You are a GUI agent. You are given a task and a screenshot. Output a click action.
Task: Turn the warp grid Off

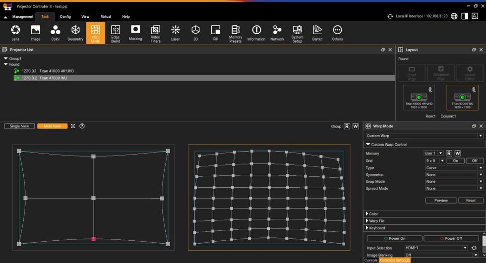pos(475,160)
